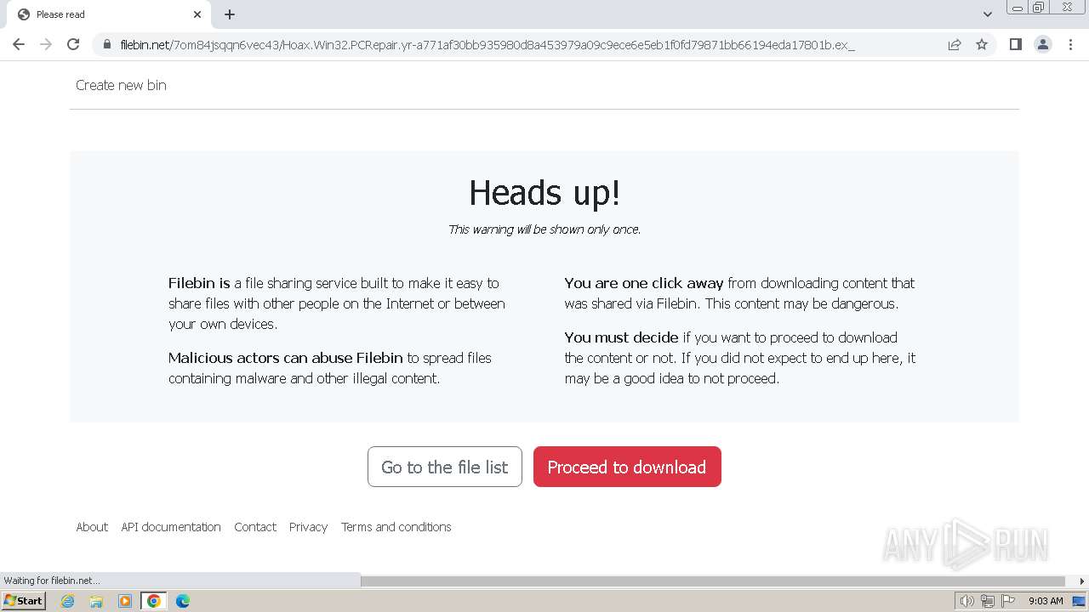Screen dimensions: 1089x612
Task: Open Chrome's three-dot menu
Action: [1070, 44]
